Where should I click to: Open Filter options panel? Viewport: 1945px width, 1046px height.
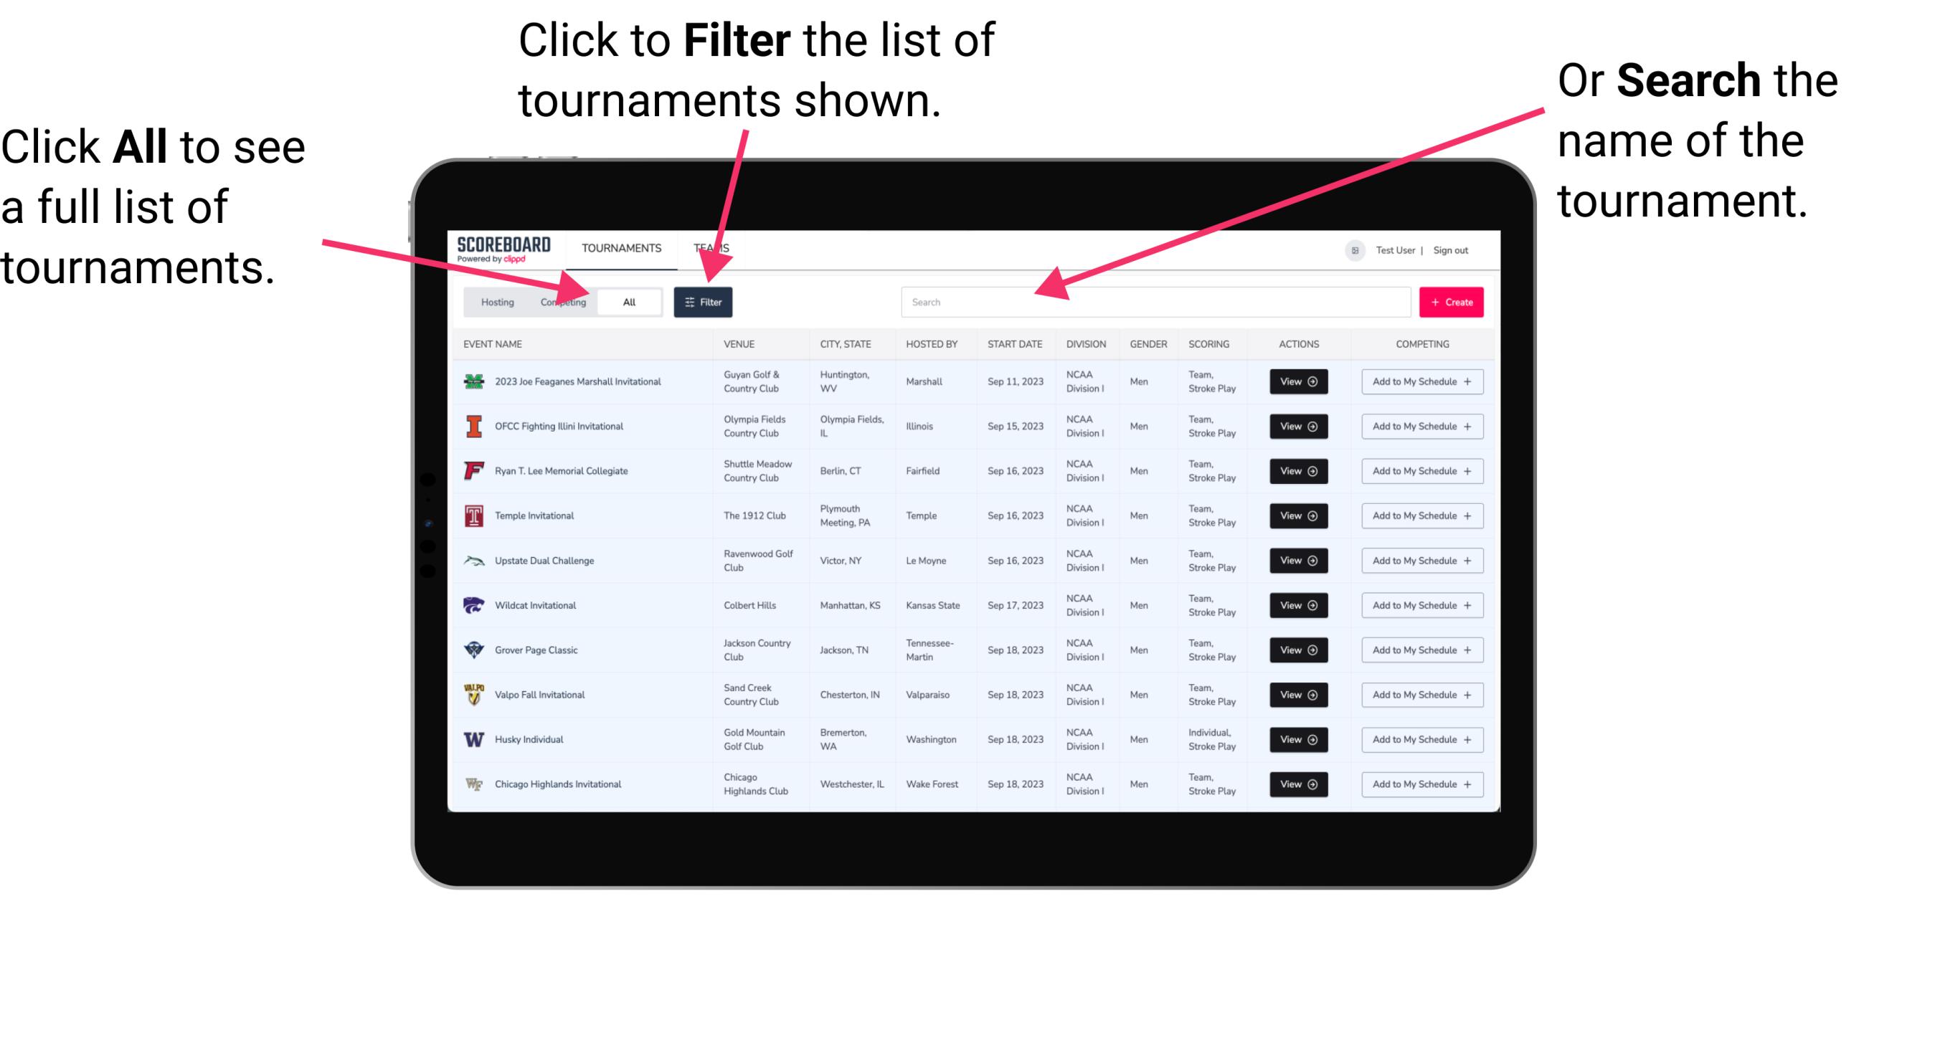[704, 301]
